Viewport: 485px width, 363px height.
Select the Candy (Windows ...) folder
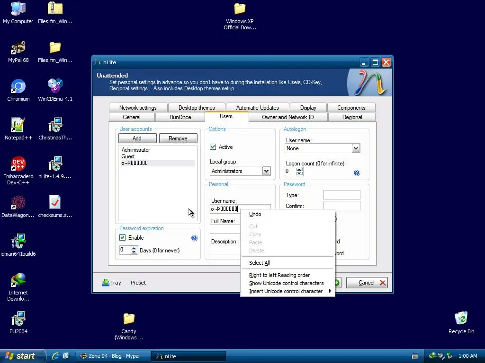(129, 326)
